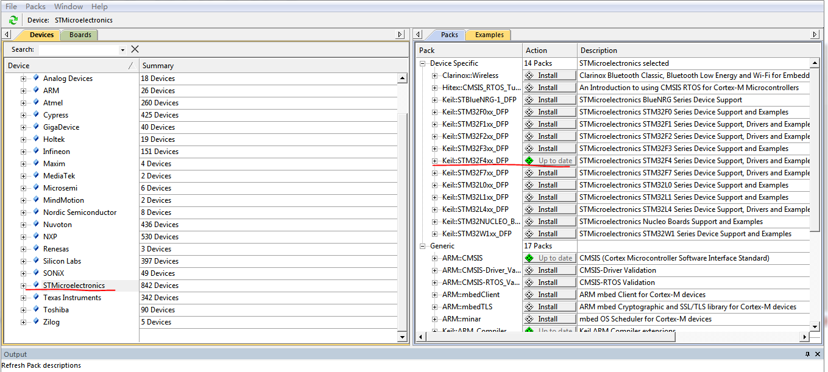Click Up to date for Keil::STM32F4xx_DFP
The image size is (828, 372).
pyautogui.click(x=549, y=161)
